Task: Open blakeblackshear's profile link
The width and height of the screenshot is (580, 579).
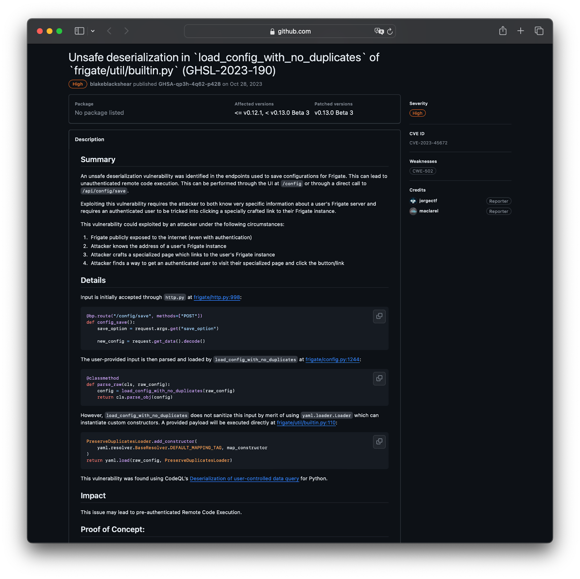Action: click(x=111, y=84)
